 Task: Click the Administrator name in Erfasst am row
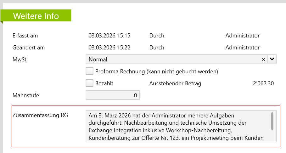click(x=243, y=36)
